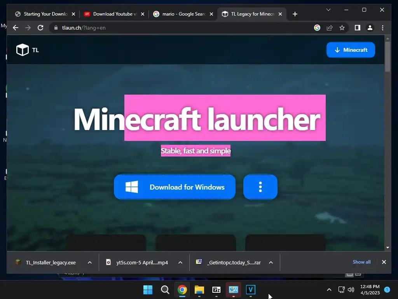The width and height of the screenshot is (398, 299).
Task: Share this page via share icon
Action: pos(330,28)
